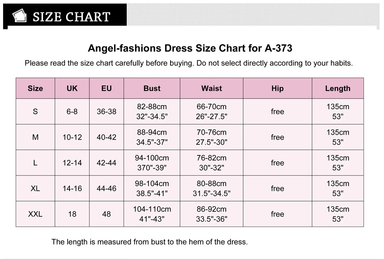Screen dimensions: 384x259
Task: Click the 94-100cm bust cell
Action: 152,163
